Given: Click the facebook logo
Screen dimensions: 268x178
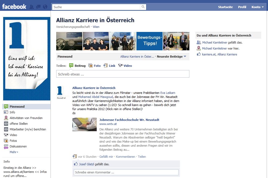Looking at the screenshot, I should pyautogui.click(x=14, y=7).
